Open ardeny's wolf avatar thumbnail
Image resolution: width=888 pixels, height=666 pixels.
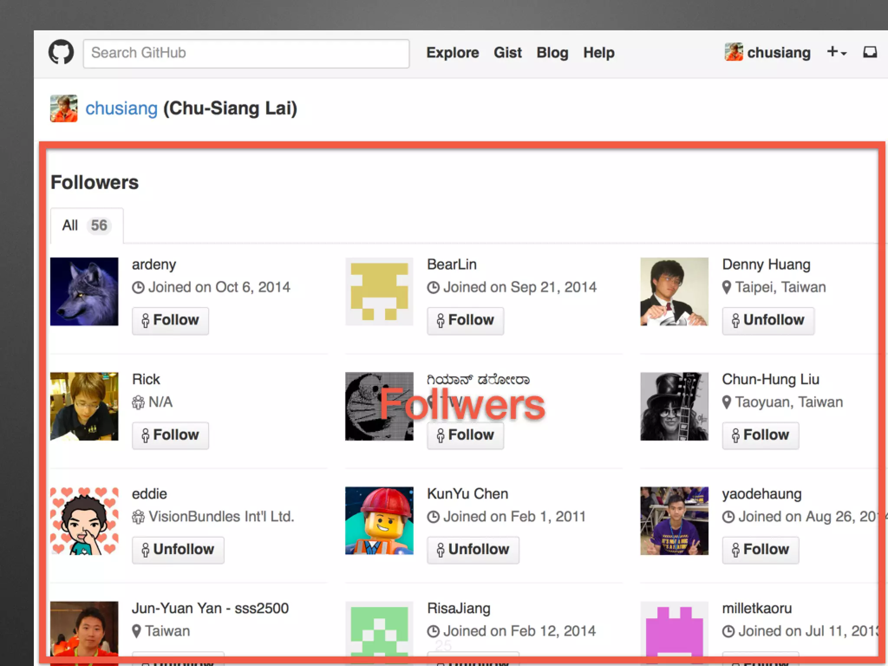pos(84,291)
